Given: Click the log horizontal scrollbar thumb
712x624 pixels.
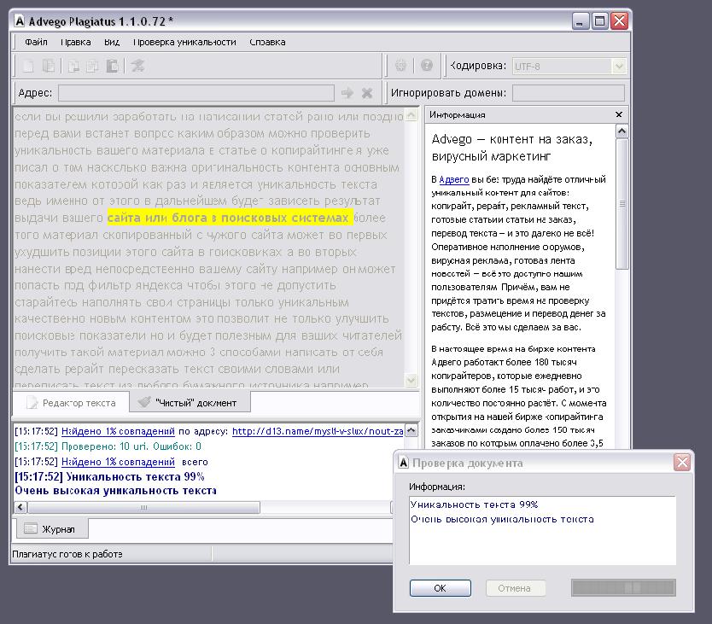Looking at the screenshot, I should (143, 507).
